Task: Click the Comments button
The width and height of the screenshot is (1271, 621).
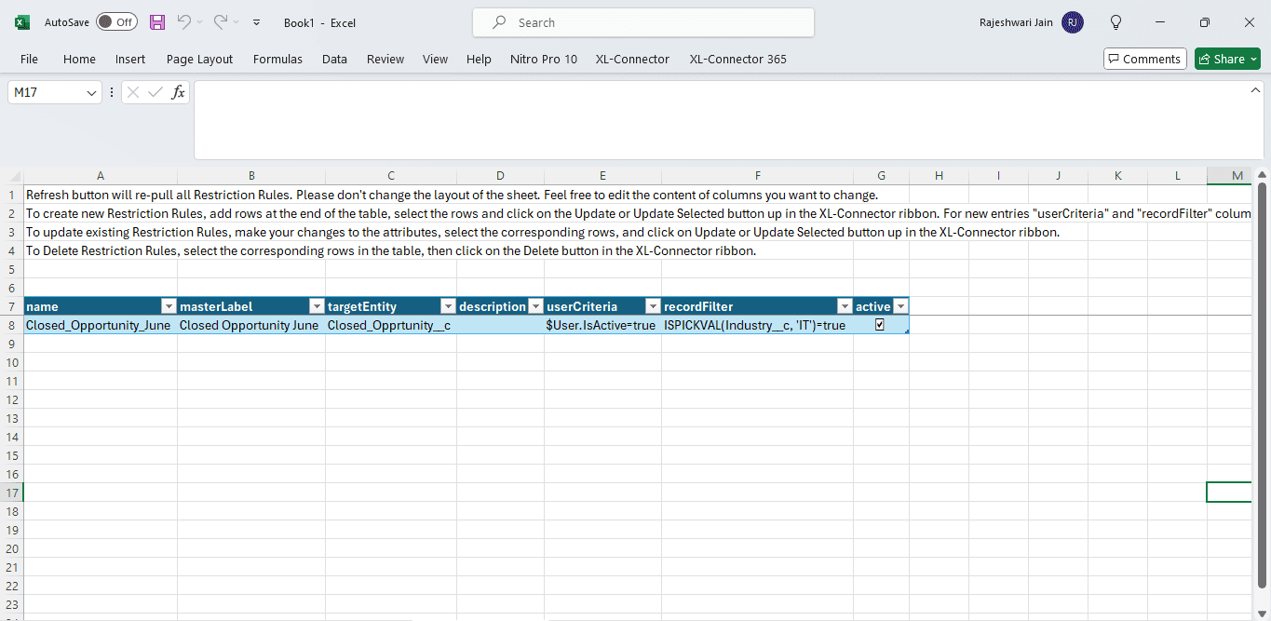Action: coord(1144,59)
